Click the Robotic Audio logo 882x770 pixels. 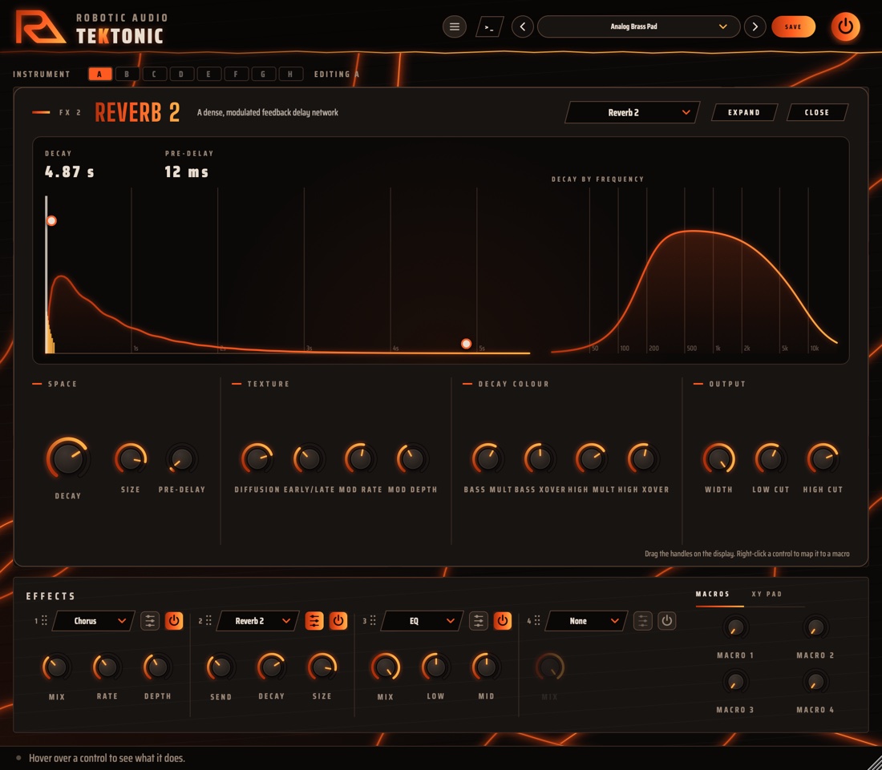[40, 27]
